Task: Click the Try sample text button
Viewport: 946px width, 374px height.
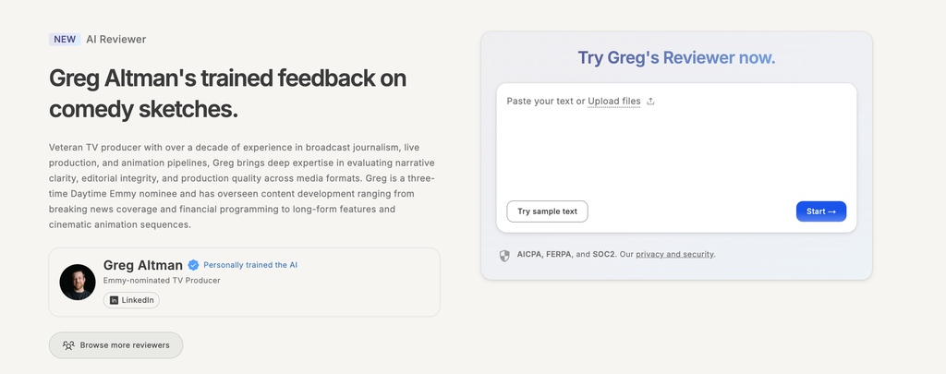Action: coord(547,211)
